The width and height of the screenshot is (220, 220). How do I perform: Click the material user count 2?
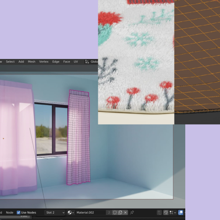pyautogui.click(x=109, y=212)
